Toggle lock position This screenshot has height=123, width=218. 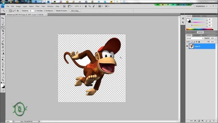click(197, 42)
